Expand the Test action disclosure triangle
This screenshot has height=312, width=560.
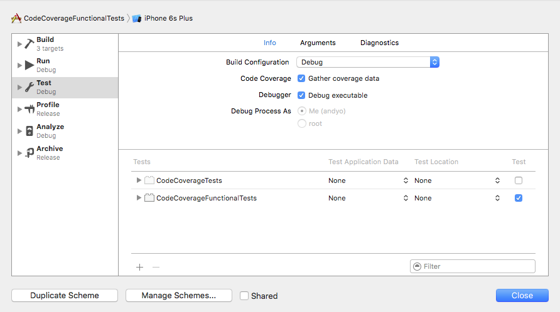click(19, 87)
